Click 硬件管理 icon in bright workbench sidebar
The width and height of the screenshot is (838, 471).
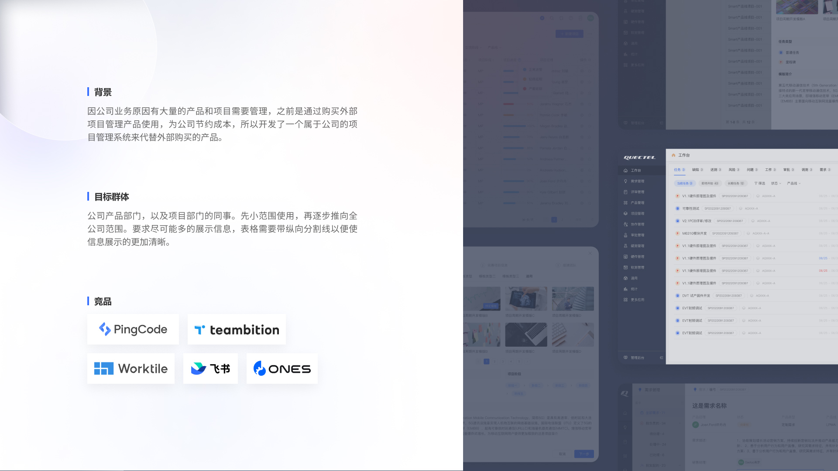[x=625, y=256]
